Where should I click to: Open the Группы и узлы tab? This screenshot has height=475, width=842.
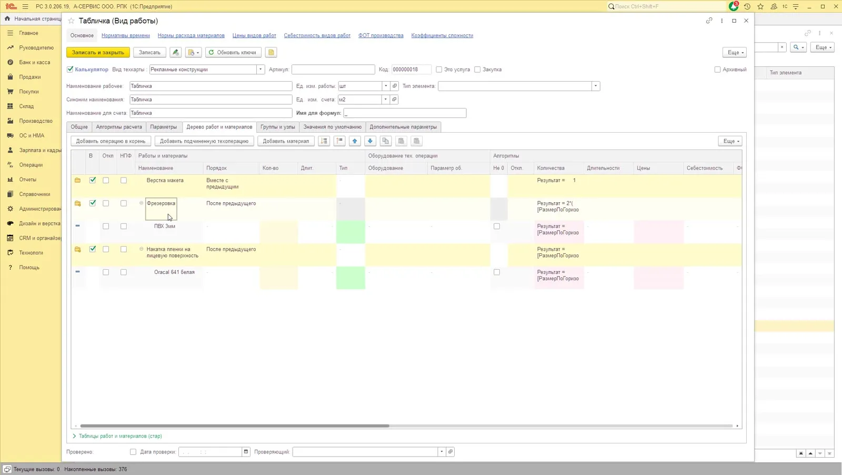(x=278, y=127)
